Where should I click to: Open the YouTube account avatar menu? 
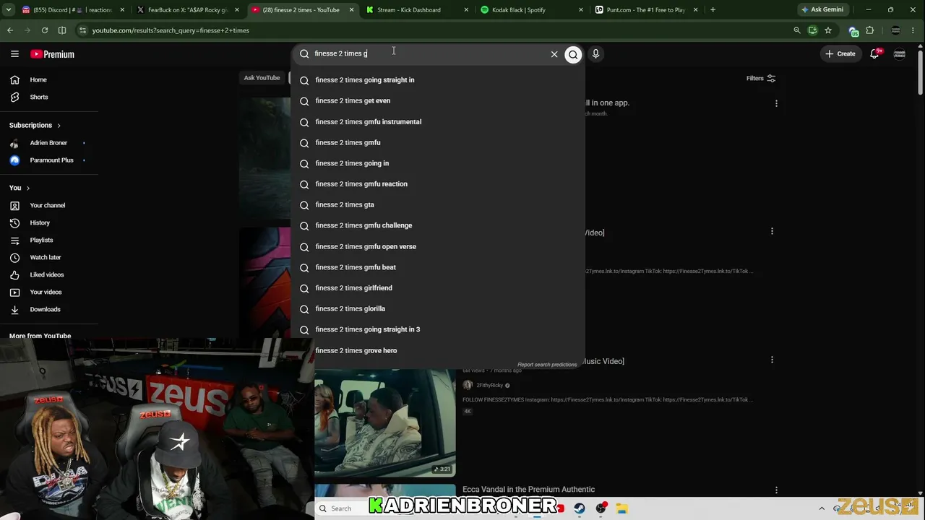pyautogui.click(x=900, y=54)
